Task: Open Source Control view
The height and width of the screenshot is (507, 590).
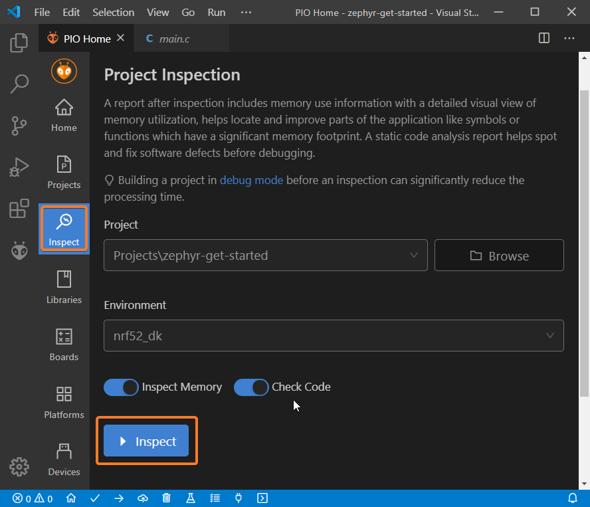Action: [x=19, y=126]
